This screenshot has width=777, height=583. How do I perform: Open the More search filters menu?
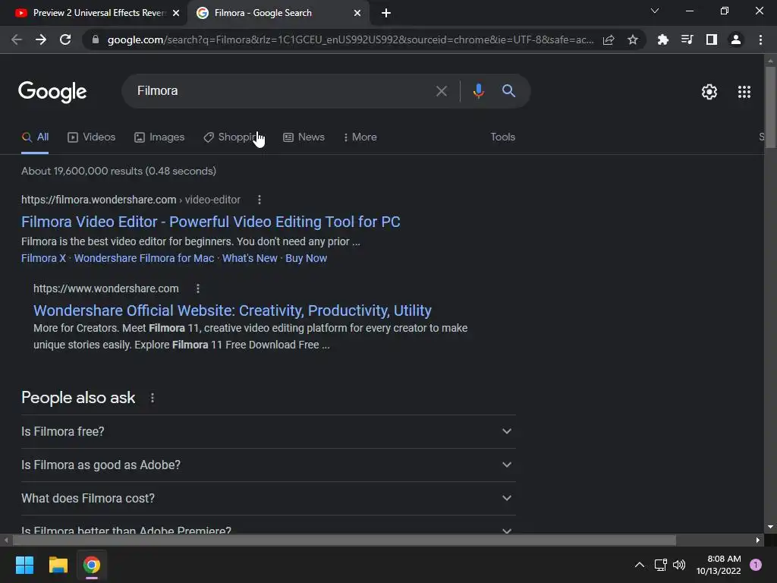pyautogui.click(x=360, y=137)
